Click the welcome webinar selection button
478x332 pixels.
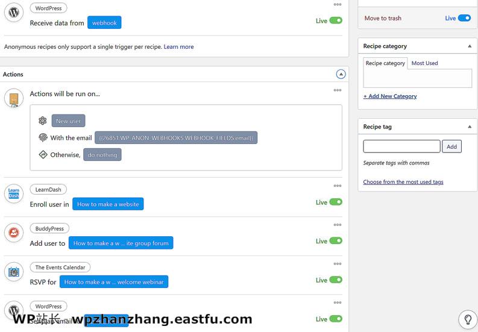114,282
